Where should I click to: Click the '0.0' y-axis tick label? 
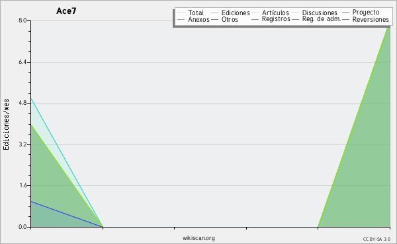(x=22, y=227)
